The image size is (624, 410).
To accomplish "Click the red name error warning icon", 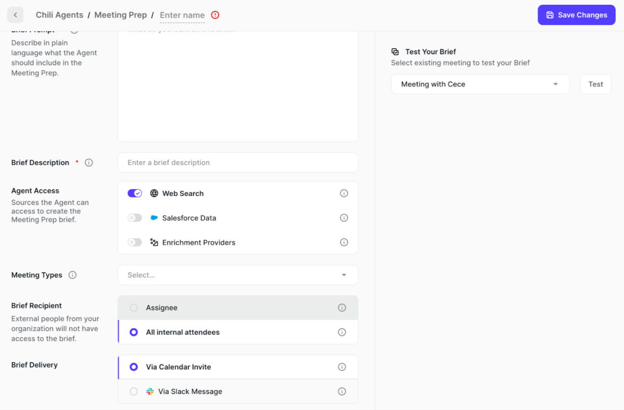I will click(x=215, y=15).
